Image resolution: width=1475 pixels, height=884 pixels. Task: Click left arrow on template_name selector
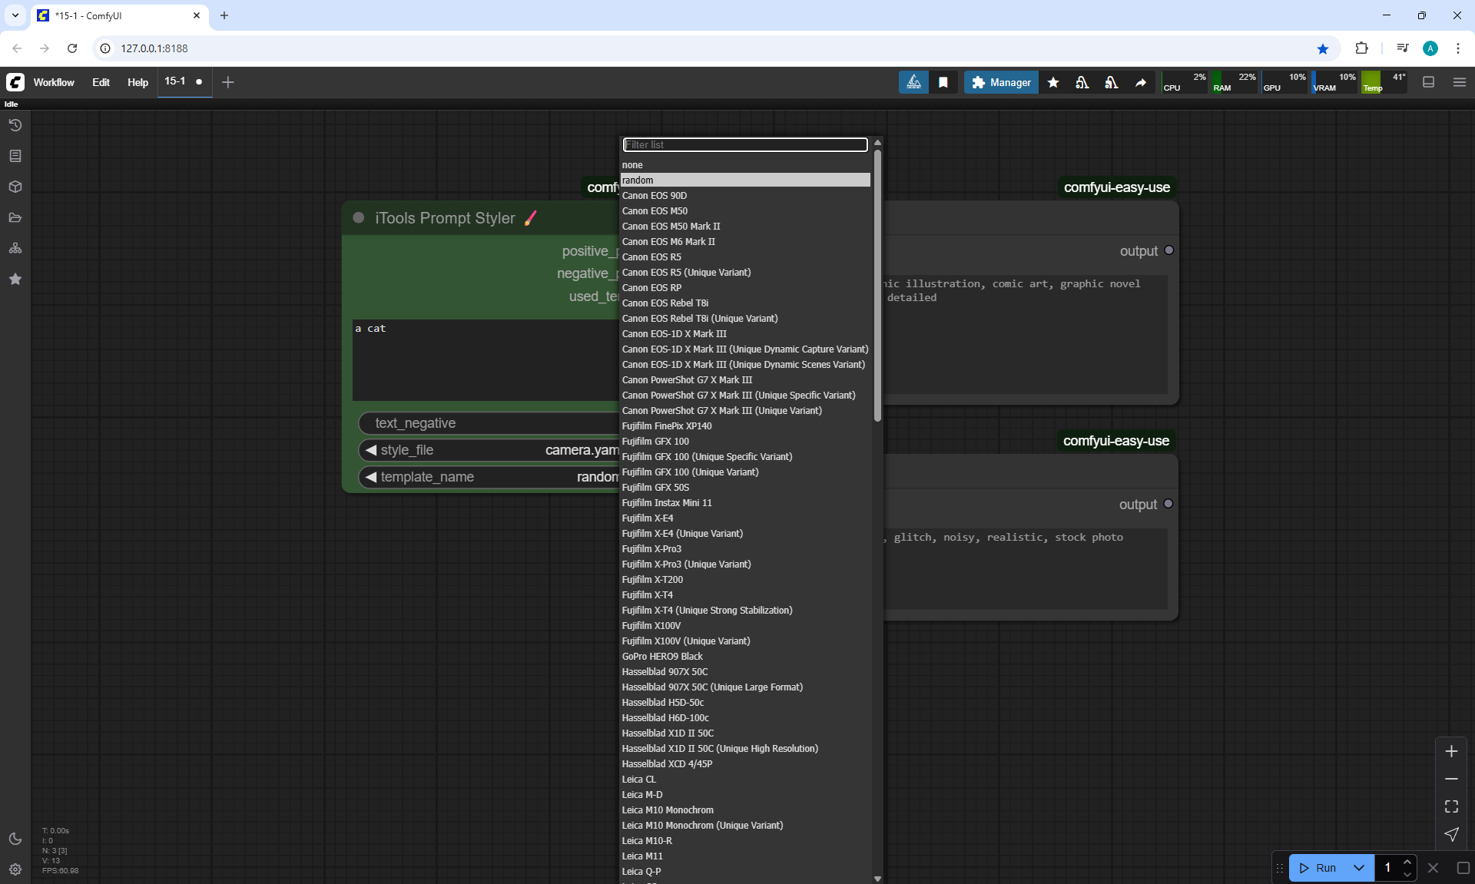click(371, 477)
